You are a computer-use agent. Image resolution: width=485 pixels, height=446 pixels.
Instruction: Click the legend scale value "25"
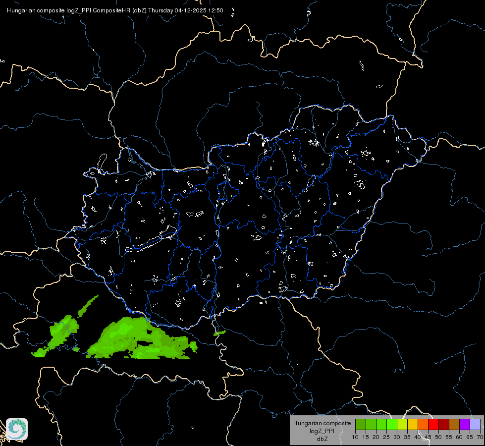(386, 438)
